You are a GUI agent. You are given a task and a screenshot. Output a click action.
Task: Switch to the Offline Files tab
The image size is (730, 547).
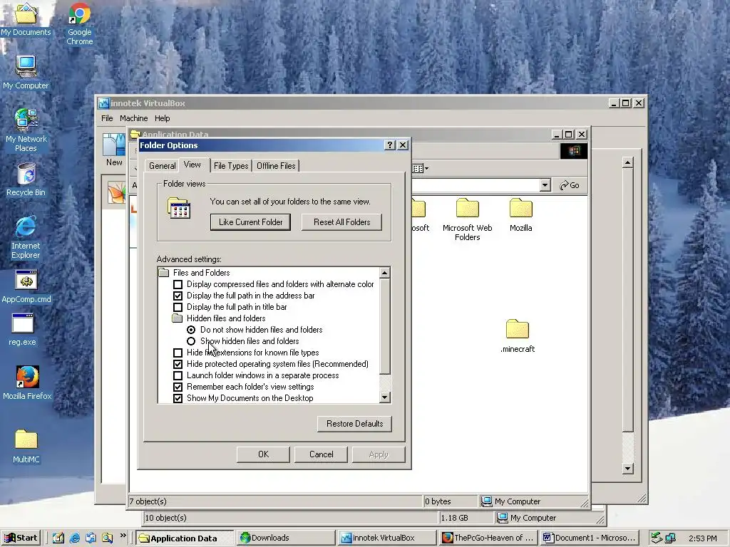[276, 166]
